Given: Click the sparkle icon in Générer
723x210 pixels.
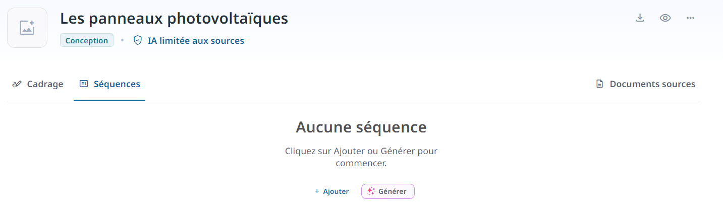Looking at the screenshot, I should point(371,191).
